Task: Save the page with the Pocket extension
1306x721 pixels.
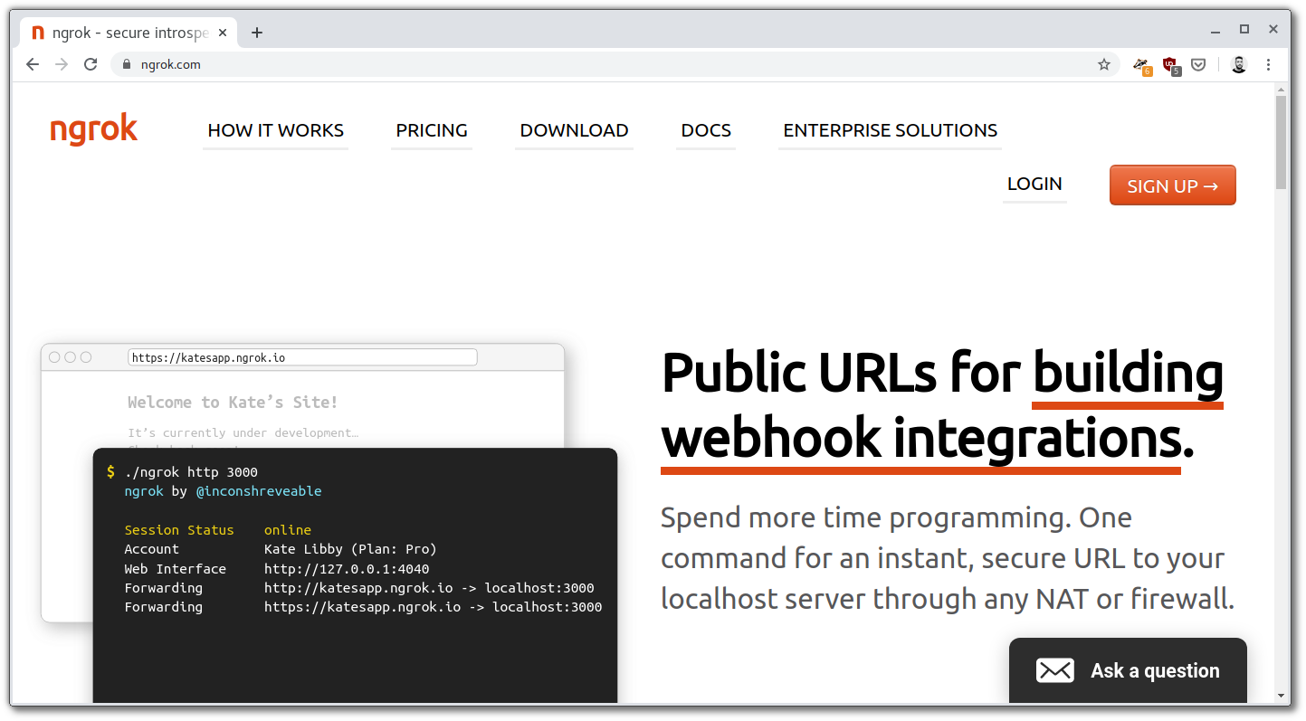Action: point(1198,64)
